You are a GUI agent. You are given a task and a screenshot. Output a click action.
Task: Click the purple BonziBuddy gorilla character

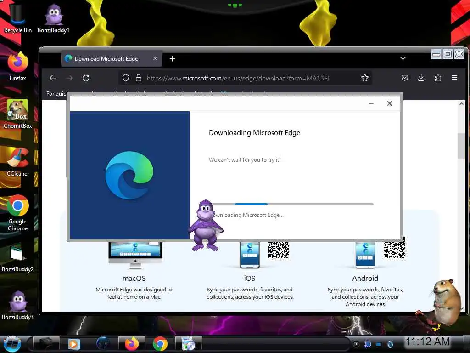tap(206, 225)
